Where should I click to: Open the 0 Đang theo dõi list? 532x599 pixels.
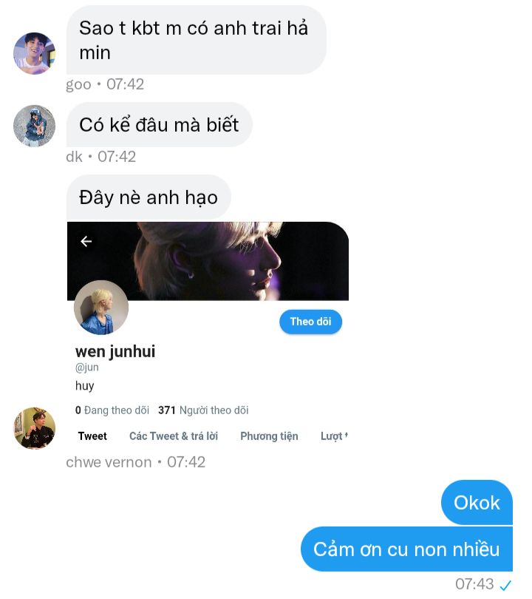coord(112,410)
